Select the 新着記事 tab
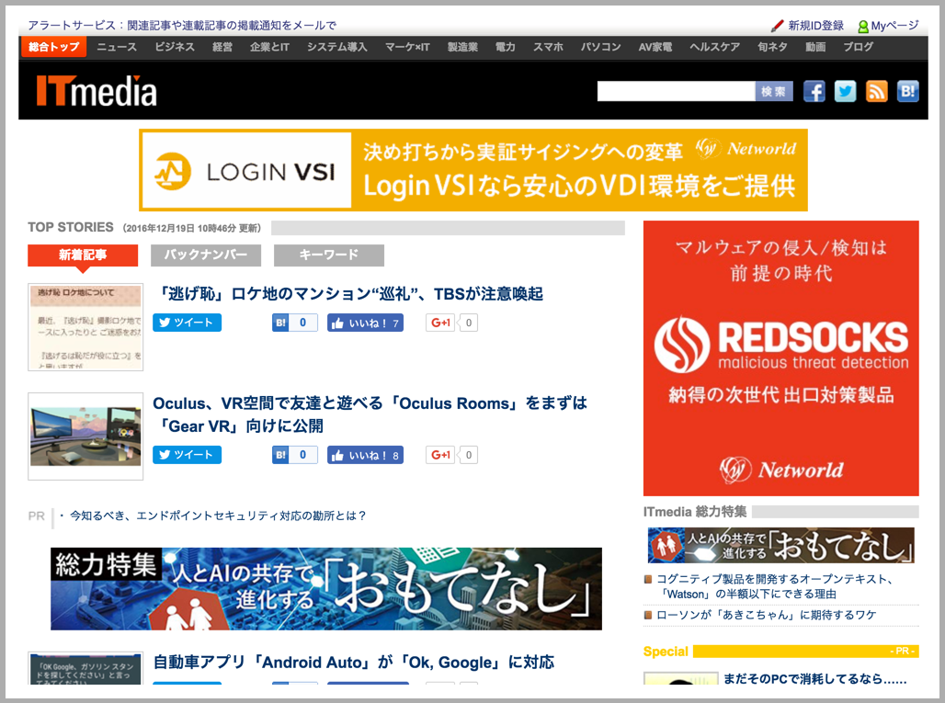Screen dimensions: 945x703 tap(83, 255)
